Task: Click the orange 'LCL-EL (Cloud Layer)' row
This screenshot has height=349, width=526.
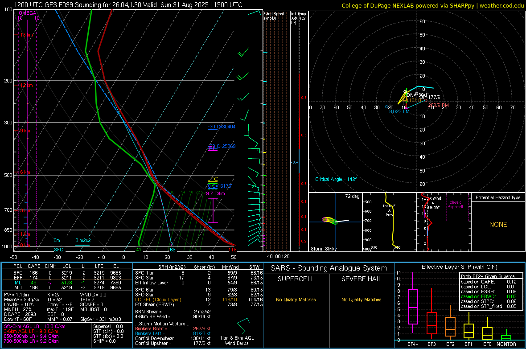Action: click(x=199, y=300)
